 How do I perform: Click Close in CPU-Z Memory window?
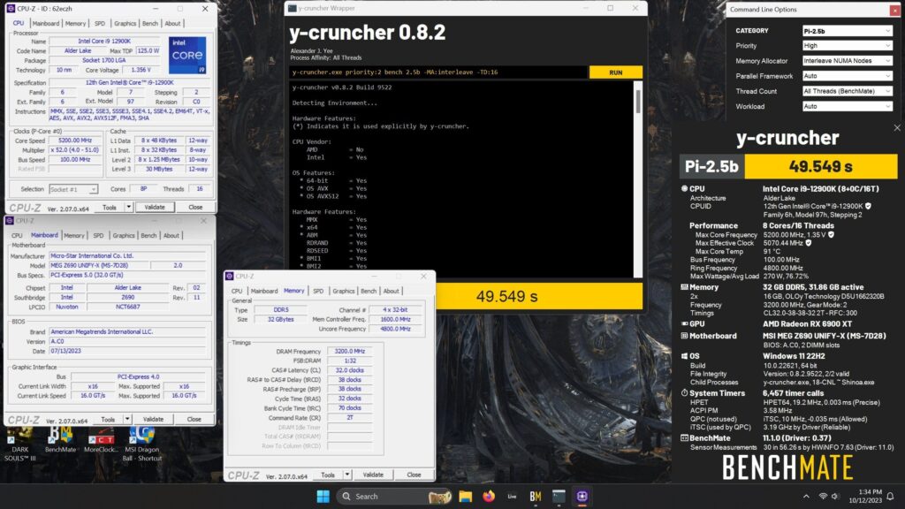pyautogui.click(x=414, y=475)
